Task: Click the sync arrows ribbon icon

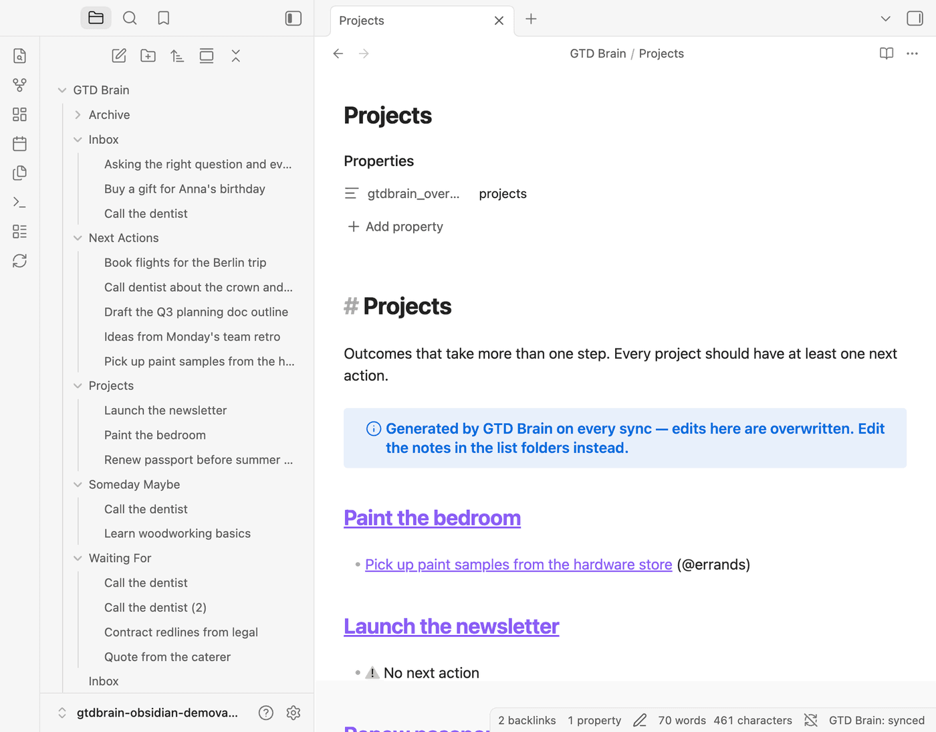Action: pos(20,261)
